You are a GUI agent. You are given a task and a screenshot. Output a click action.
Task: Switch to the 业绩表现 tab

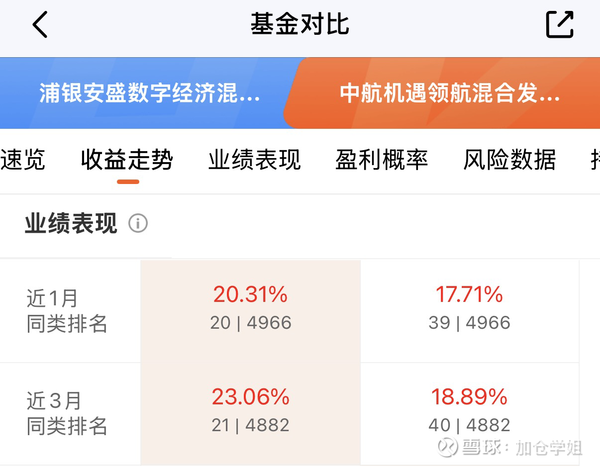point(255,160)
